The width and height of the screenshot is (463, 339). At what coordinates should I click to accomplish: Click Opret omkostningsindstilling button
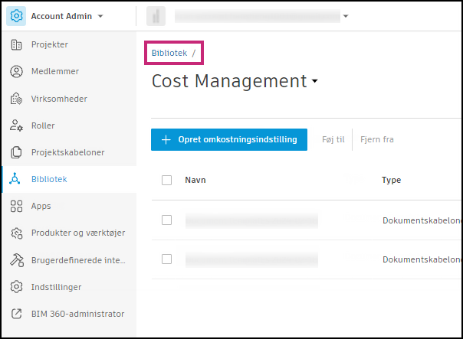tap(229, 140)
